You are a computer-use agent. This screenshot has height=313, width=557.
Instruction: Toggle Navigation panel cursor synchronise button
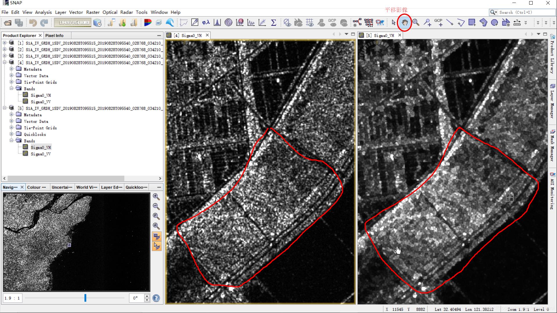pos(157,246)
